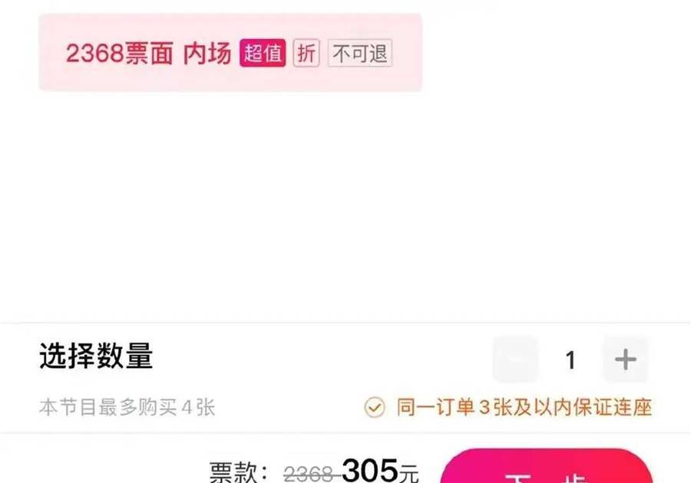Tap the 2368票面 text in pink card
The height and width of the screenshot is (483, 691).
point(119,53)
